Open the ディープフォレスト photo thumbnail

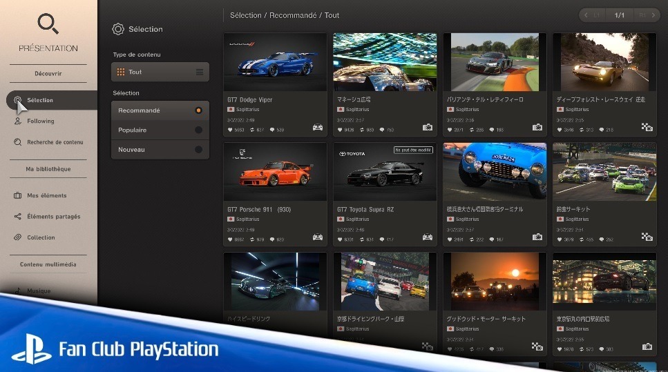(x=604, y=62)
